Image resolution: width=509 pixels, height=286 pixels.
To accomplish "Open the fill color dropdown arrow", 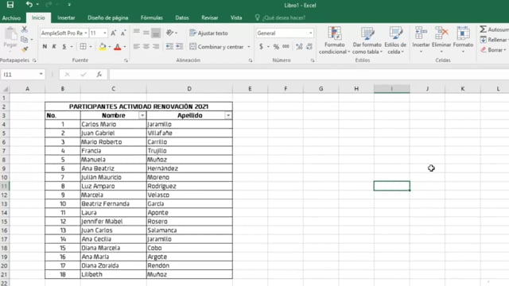I will [x=110, y=47].
